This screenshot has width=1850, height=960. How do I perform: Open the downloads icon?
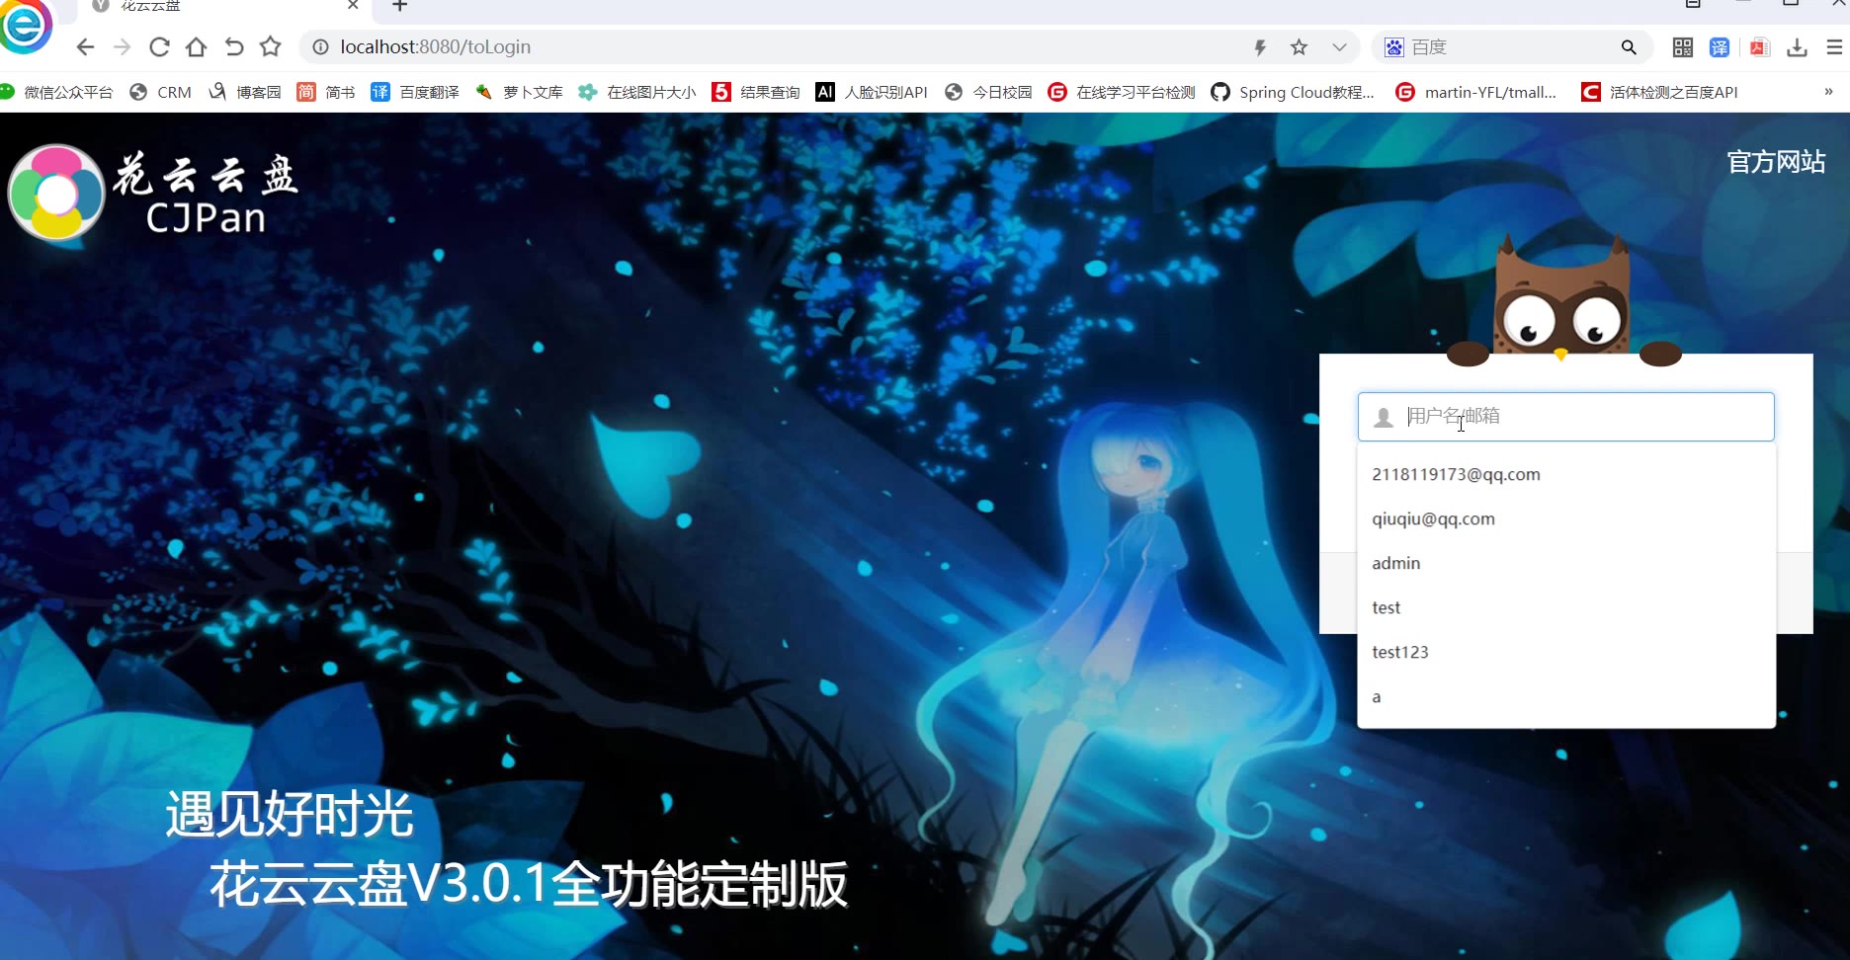[x=1798, y=46]
